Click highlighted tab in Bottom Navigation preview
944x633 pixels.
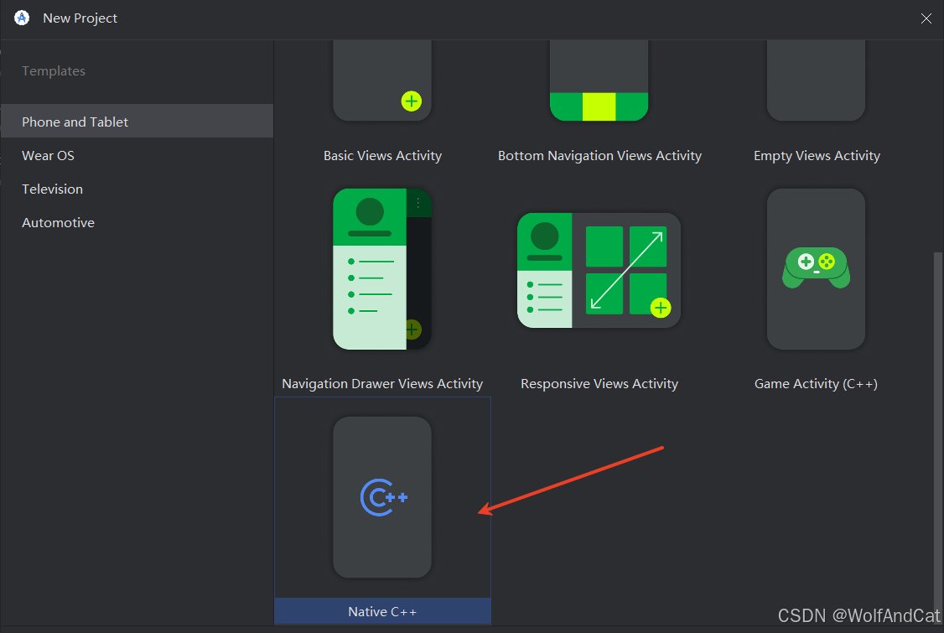click(x=599, y=106)
